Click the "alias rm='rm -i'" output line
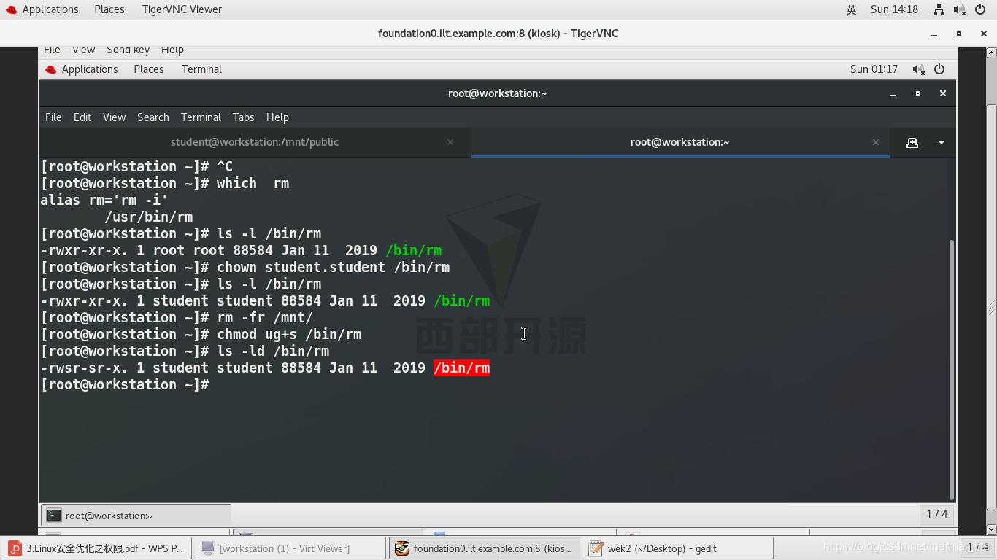Image resolution: width=997 pixels, height=560 pixels. 104,201
